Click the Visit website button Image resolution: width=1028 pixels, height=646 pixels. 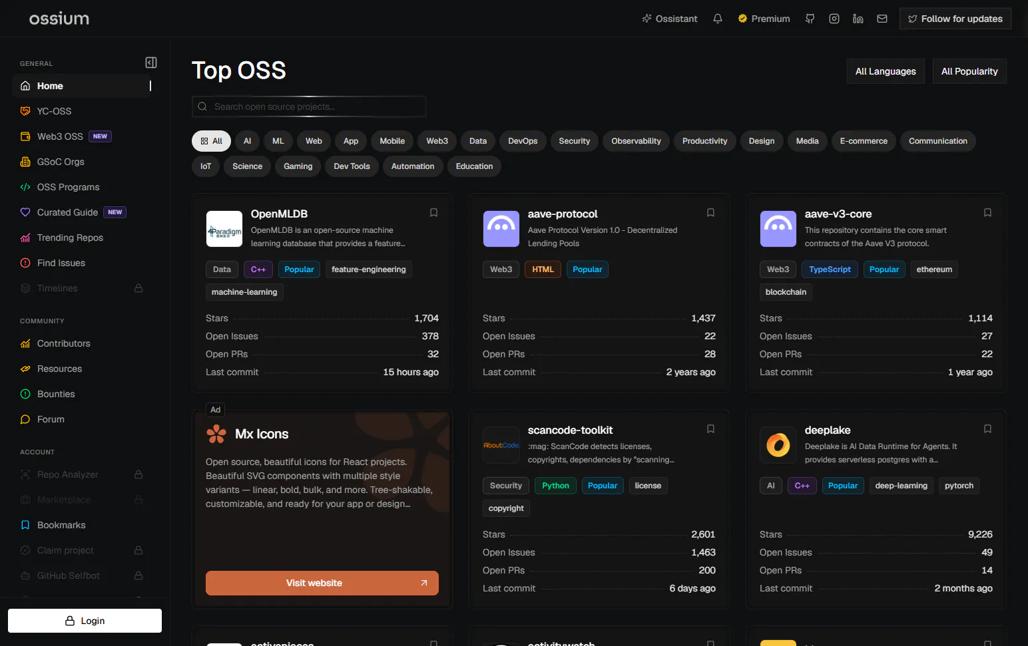(x=322, y=583)
